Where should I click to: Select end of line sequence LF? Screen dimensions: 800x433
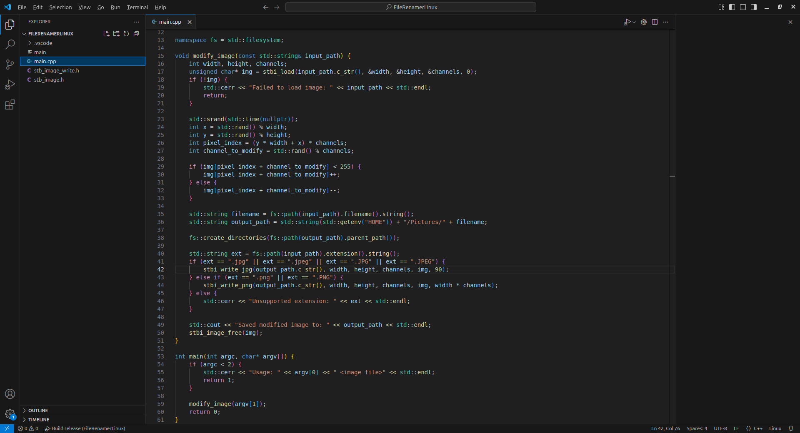coord(736,428)
